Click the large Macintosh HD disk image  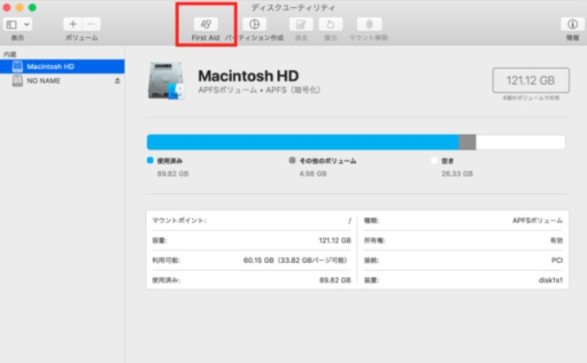coord(166,81)
